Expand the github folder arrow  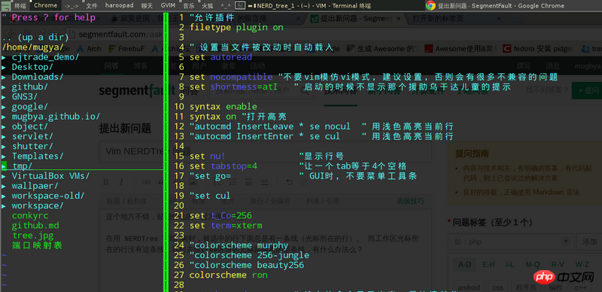click(x=4, y=87)
